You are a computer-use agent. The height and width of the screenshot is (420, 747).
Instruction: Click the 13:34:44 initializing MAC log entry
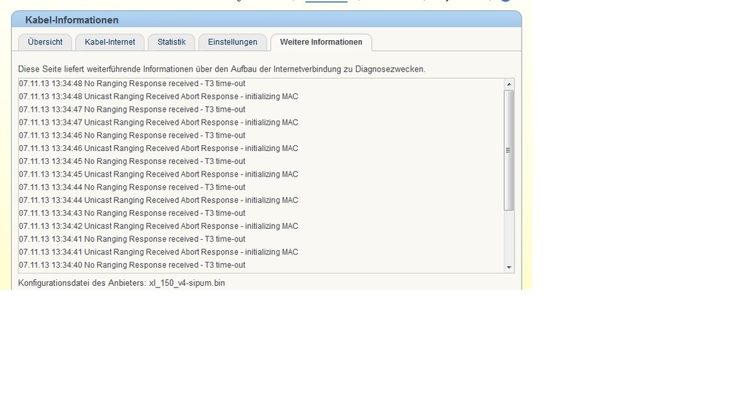click(158, 201)
